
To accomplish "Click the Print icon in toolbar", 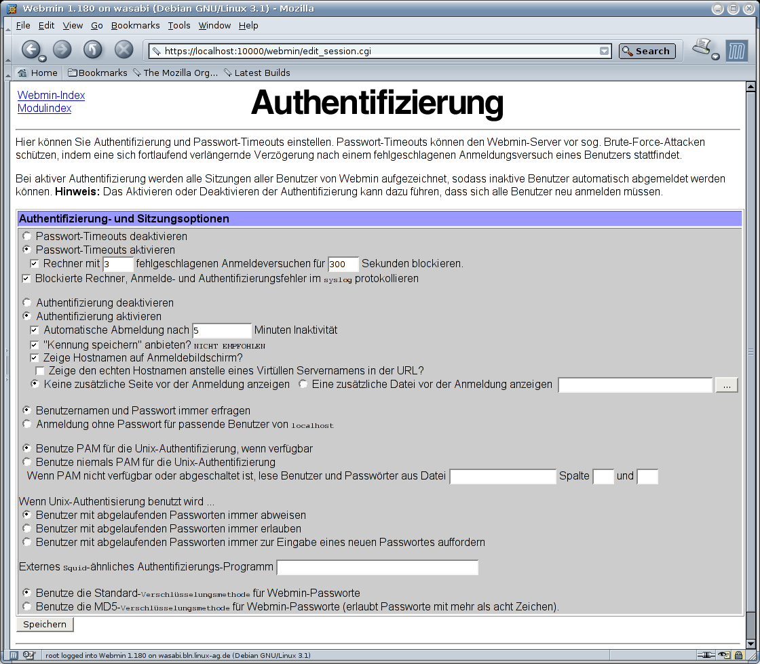I will [702, 47].
